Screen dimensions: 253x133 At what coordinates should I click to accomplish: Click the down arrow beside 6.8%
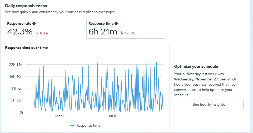pyautogui.click(x=37, y=33)
